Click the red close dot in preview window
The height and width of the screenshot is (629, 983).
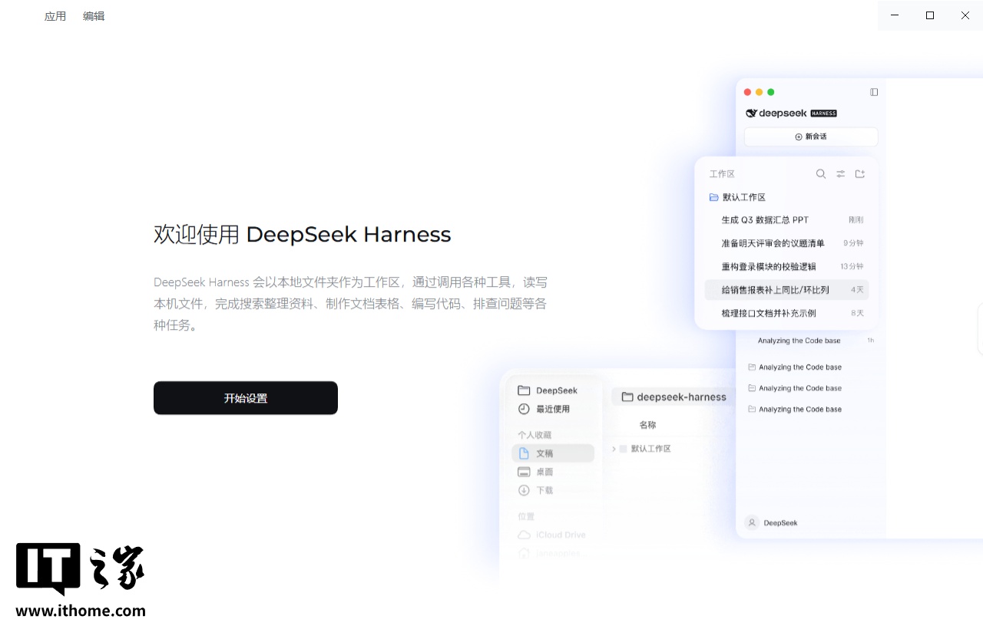click(748, 92)
